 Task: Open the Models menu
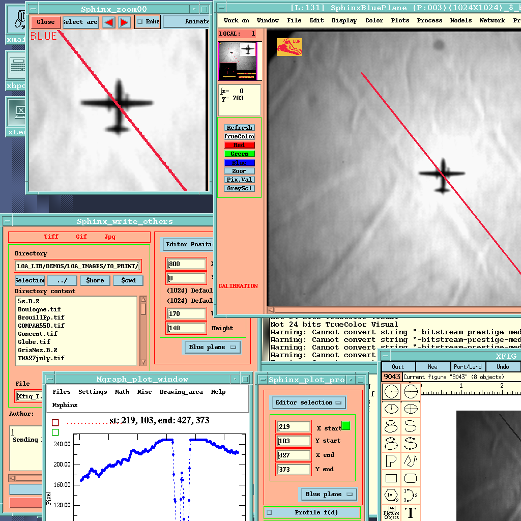[x=461, y=20]
